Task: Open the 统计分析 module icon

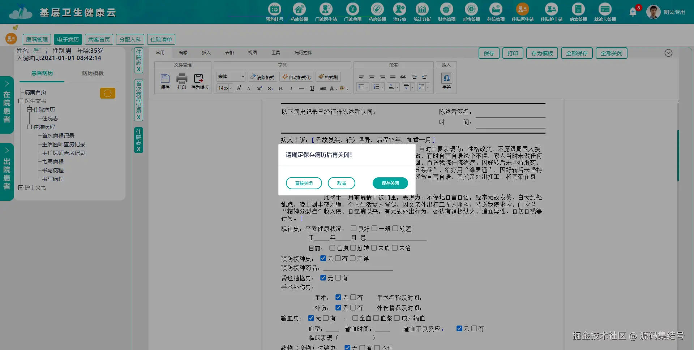Action: 422,9
